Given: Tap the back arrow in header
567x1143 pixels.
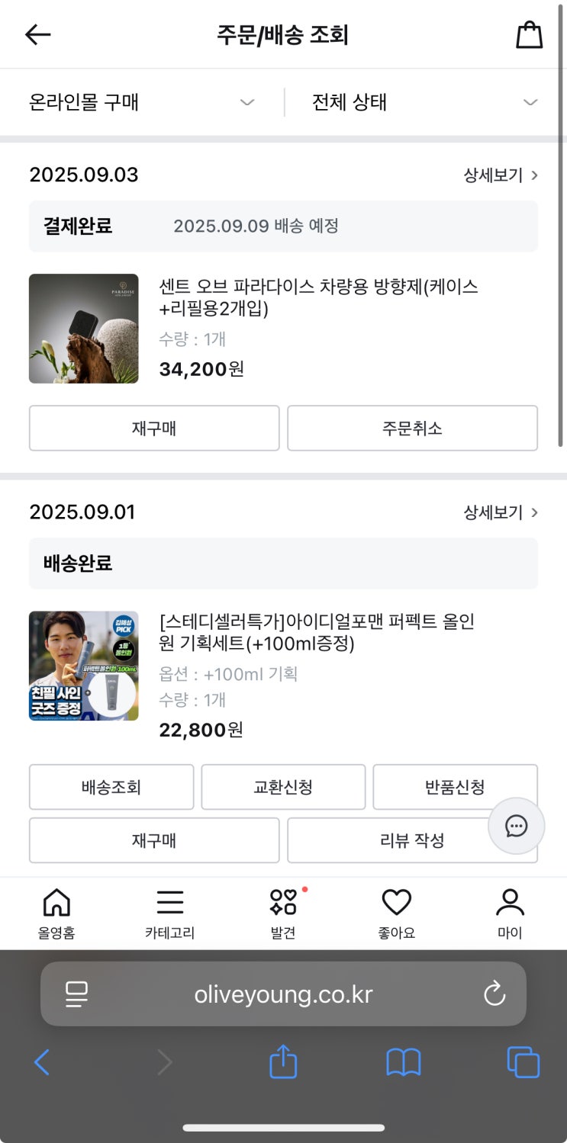Looking at the screenshot, I should (x=37, y=34).
